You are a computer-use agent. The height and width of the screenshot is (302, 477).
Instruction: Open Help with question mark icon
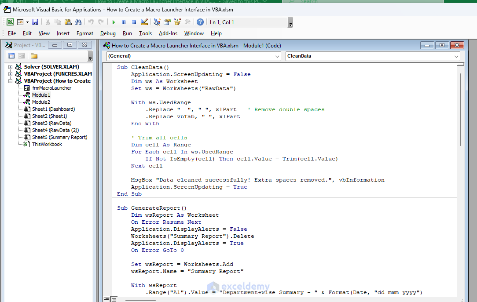click(200, 22)
